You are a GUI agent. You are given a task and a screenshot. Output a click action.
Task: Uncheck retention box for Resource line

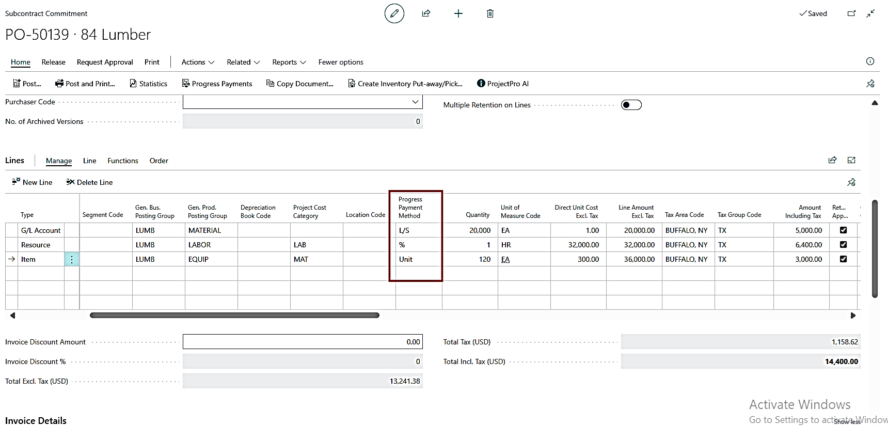point(843,245)
